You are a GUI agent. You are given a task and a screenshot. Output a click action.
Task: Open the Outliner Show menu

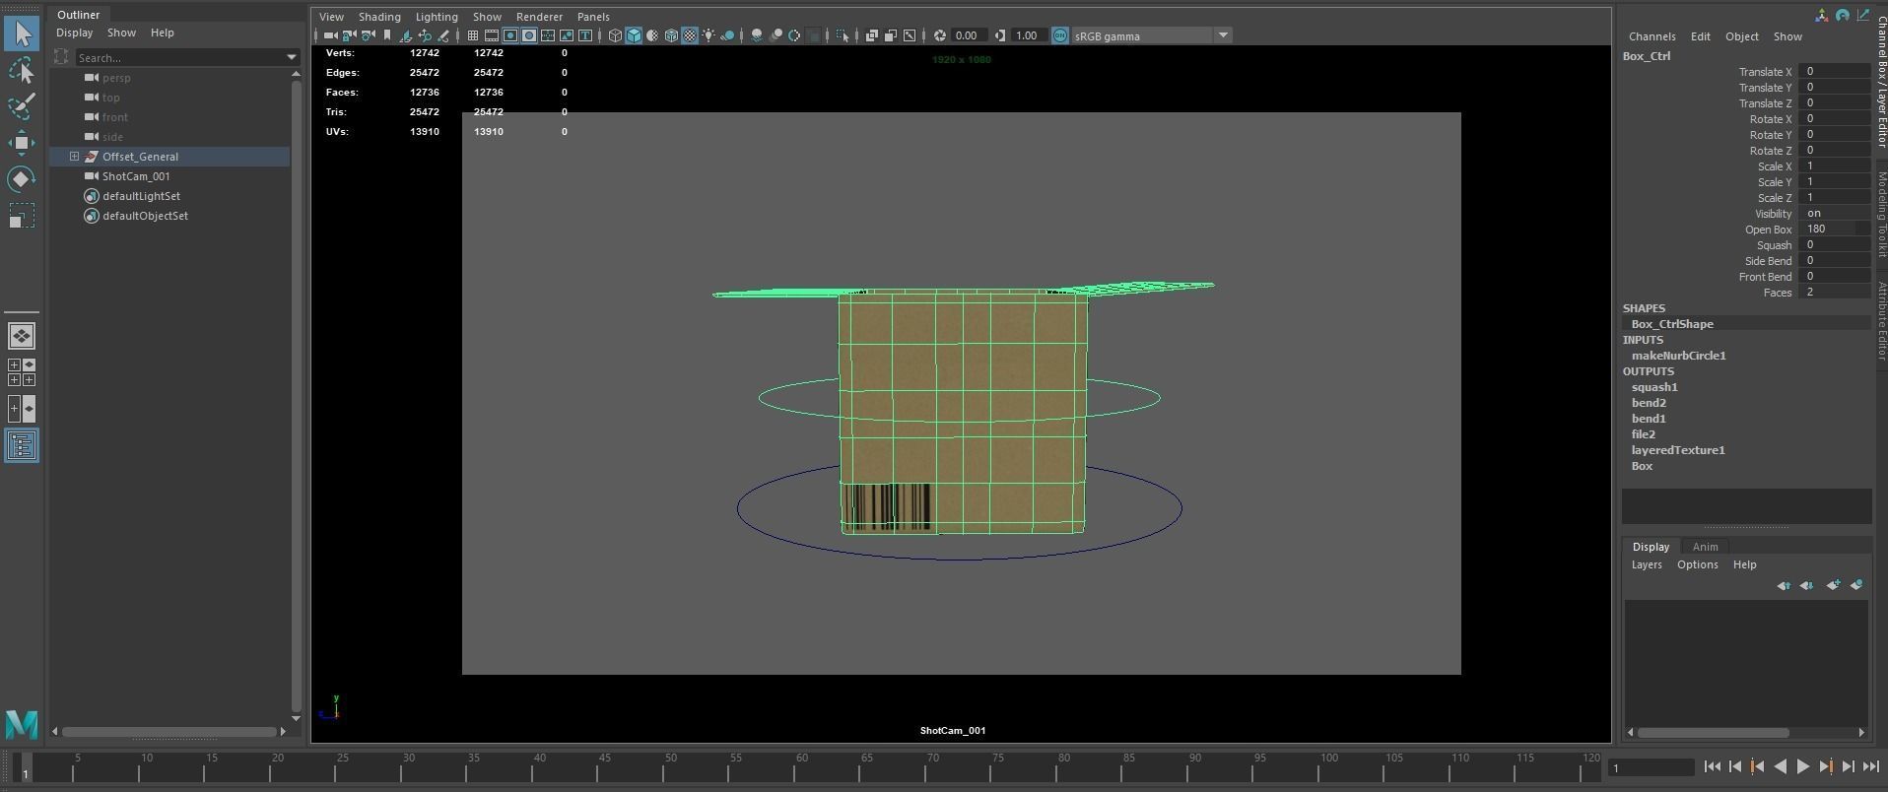(x=121, y=33)
